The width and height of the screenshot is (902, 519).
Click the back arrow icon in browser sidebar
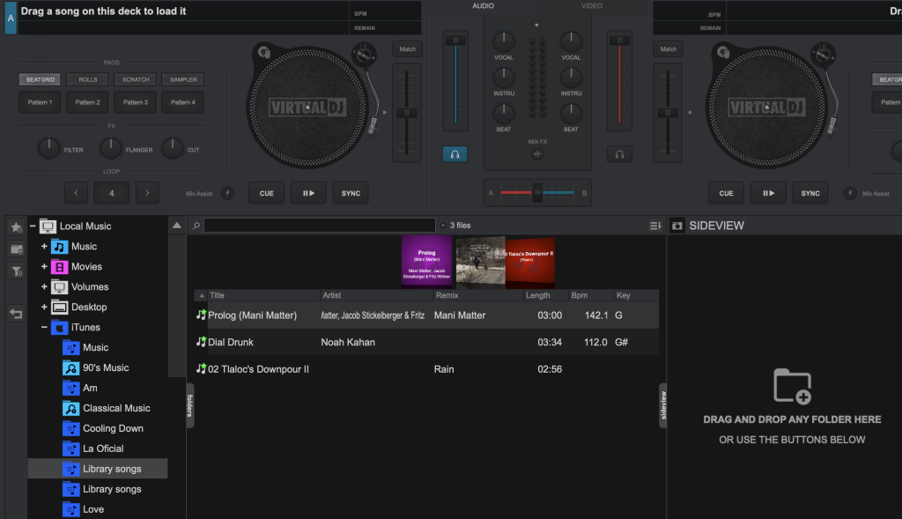coord(16,314)
